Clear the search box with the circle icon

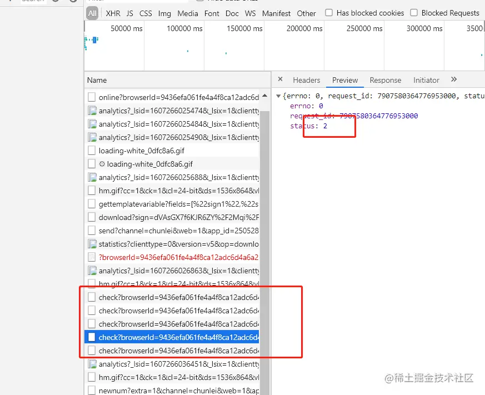(x=73, y=2)
